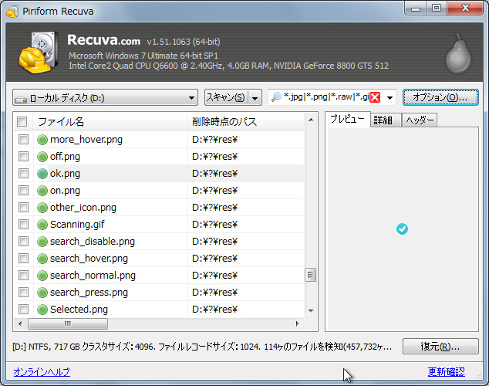Select the Selected.png file name
This screenshot has height=386, width=489.
(x=79, y=310)
